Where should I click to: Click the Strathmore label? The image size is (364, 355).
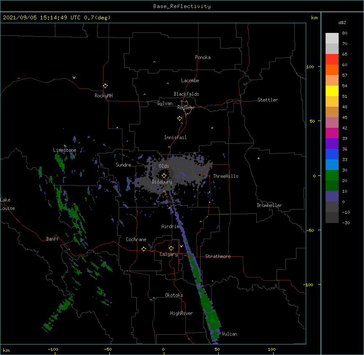click(x=218, y=256)
